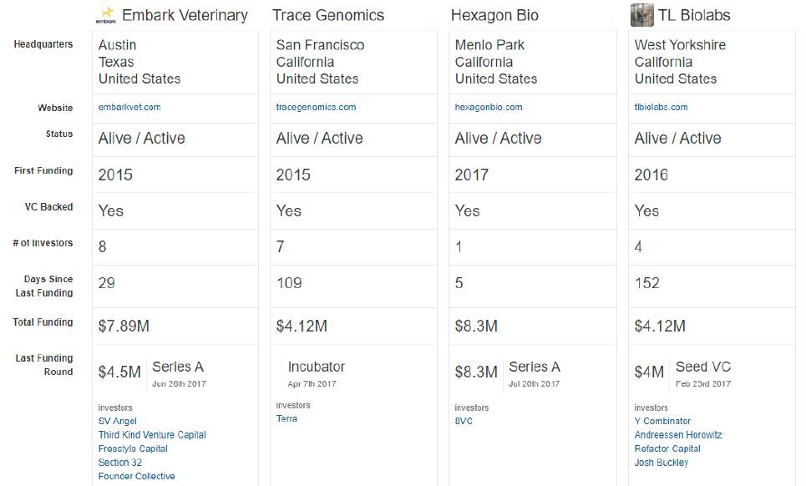This screenshot has width=806, height=486.
Task: Click Refactor Capital investor link
Action: coord(667,449)
